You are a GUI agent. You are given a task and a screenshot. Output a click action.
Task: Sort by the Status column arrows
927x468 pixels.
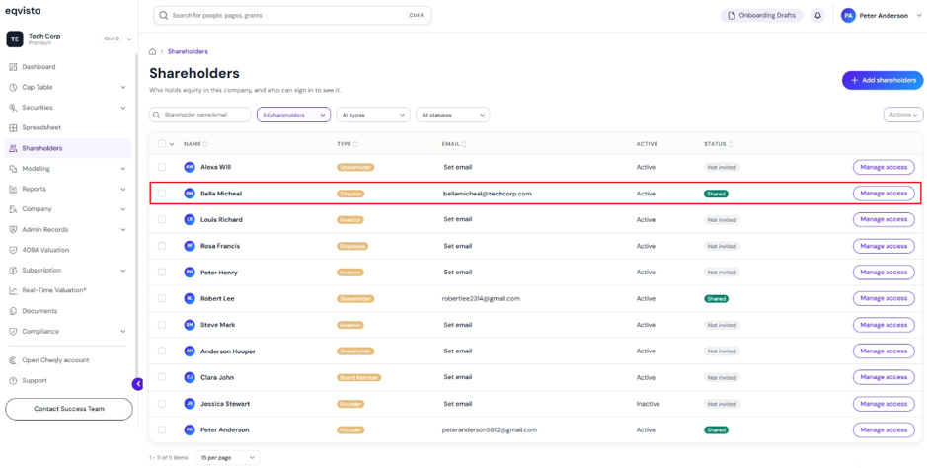pos(731,144)
